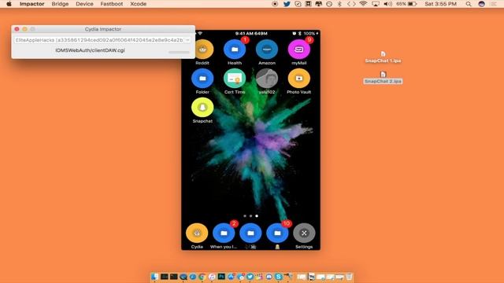Open the Siri menu bar icon
The image size is (504, 283).
point(481,4)
